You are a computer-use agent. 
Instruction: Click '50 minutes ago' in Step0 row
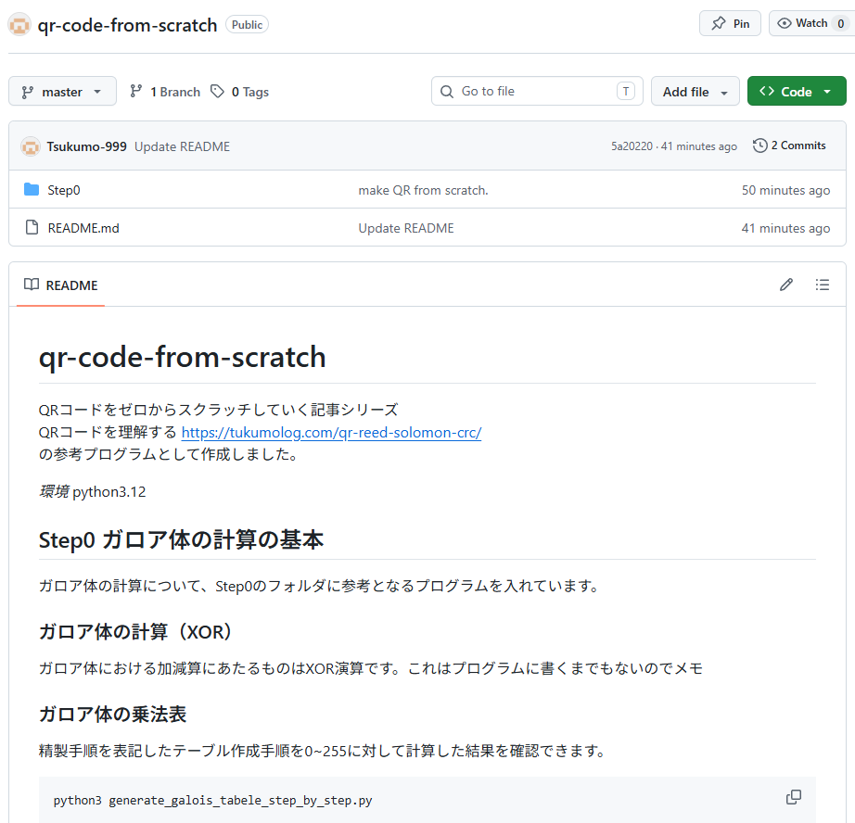[785, 190]
